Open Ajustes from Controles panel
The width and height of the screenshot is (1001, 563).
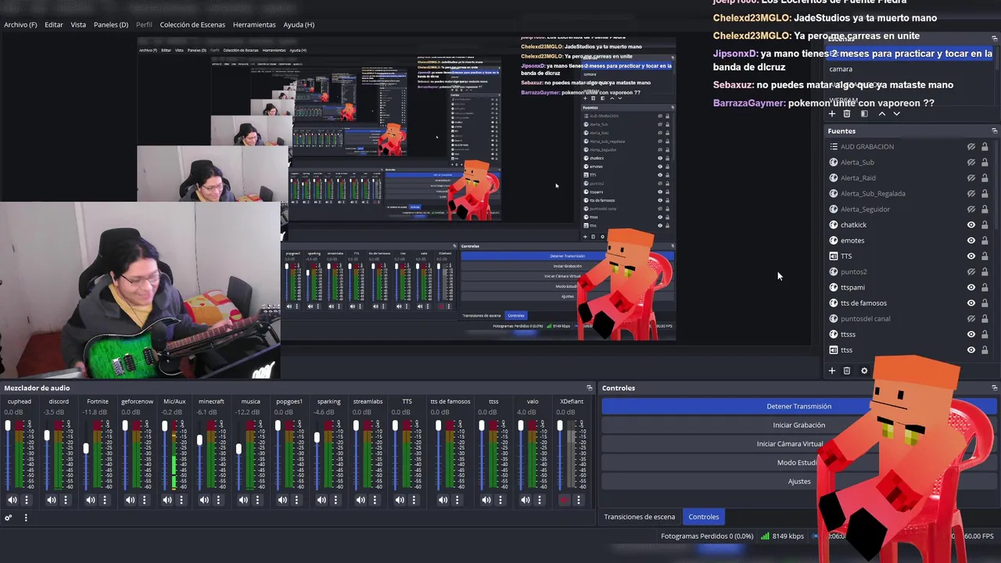(x=798, y=481)
